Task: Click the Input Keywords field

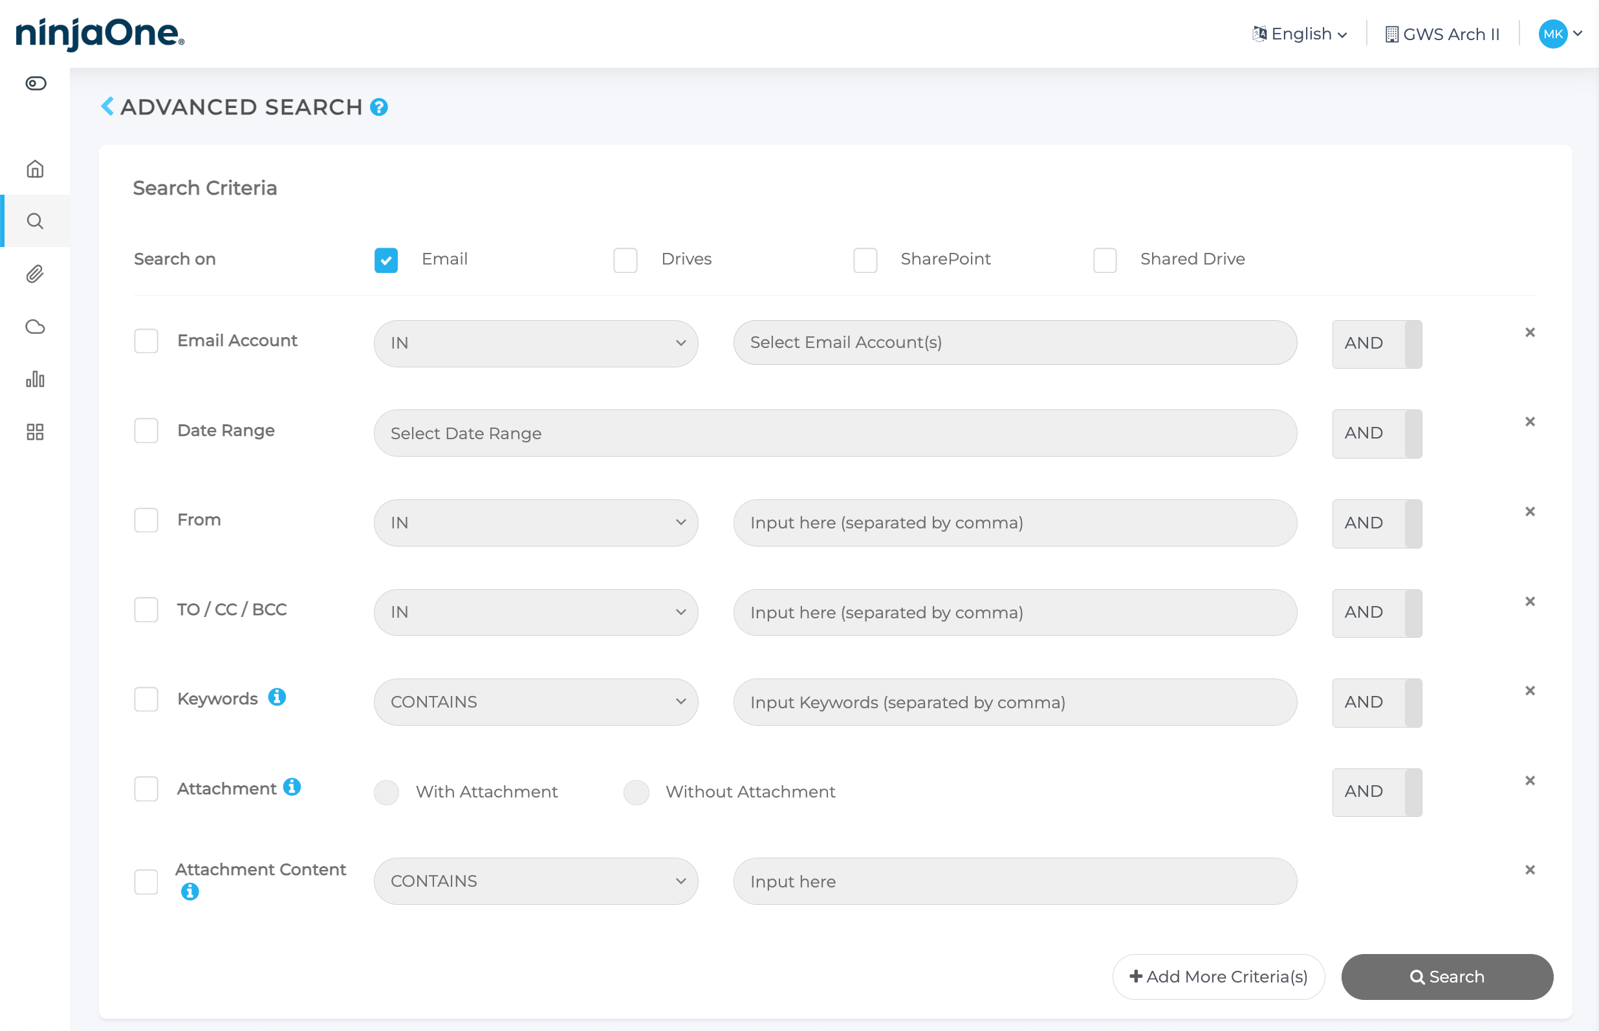Action: tap(1016, 702)
